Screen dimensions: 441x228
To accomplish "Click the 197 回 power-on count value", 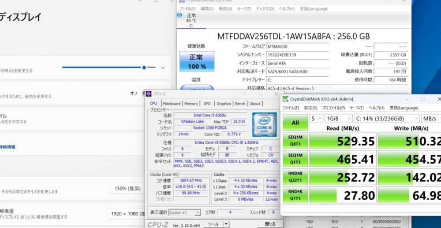I will [x=391, y=71].
